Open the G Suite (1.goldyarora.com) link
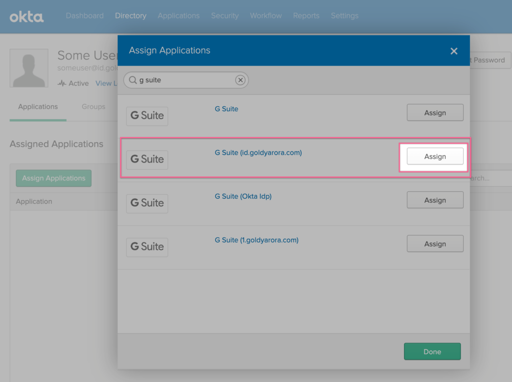This screenshot has width=512, height=382. click(256, 240)
